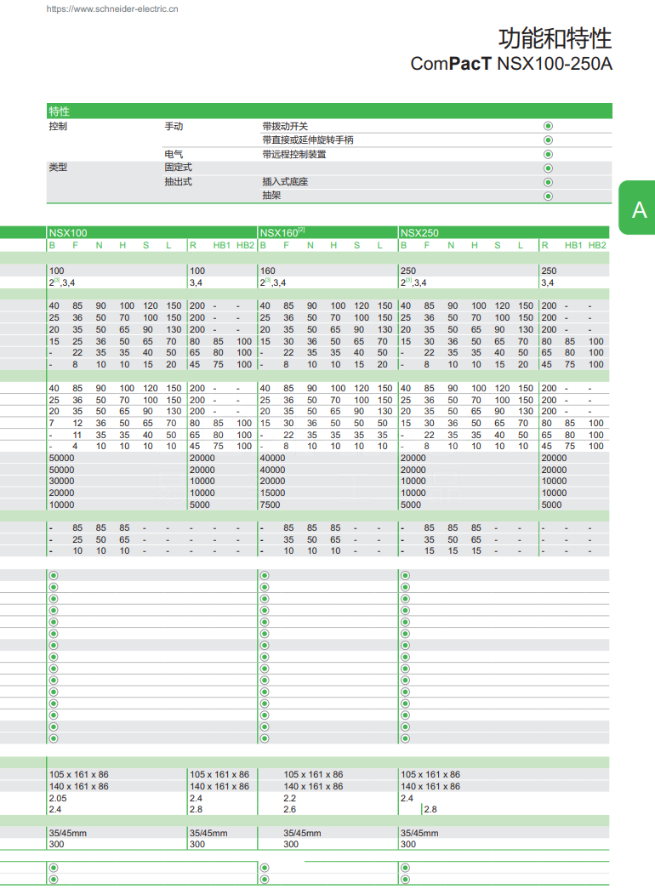The width and height of the screenshot is (655, 889).
Task: Click the 35/45mm value under NSX160
Action: click(x=302, y=834)
